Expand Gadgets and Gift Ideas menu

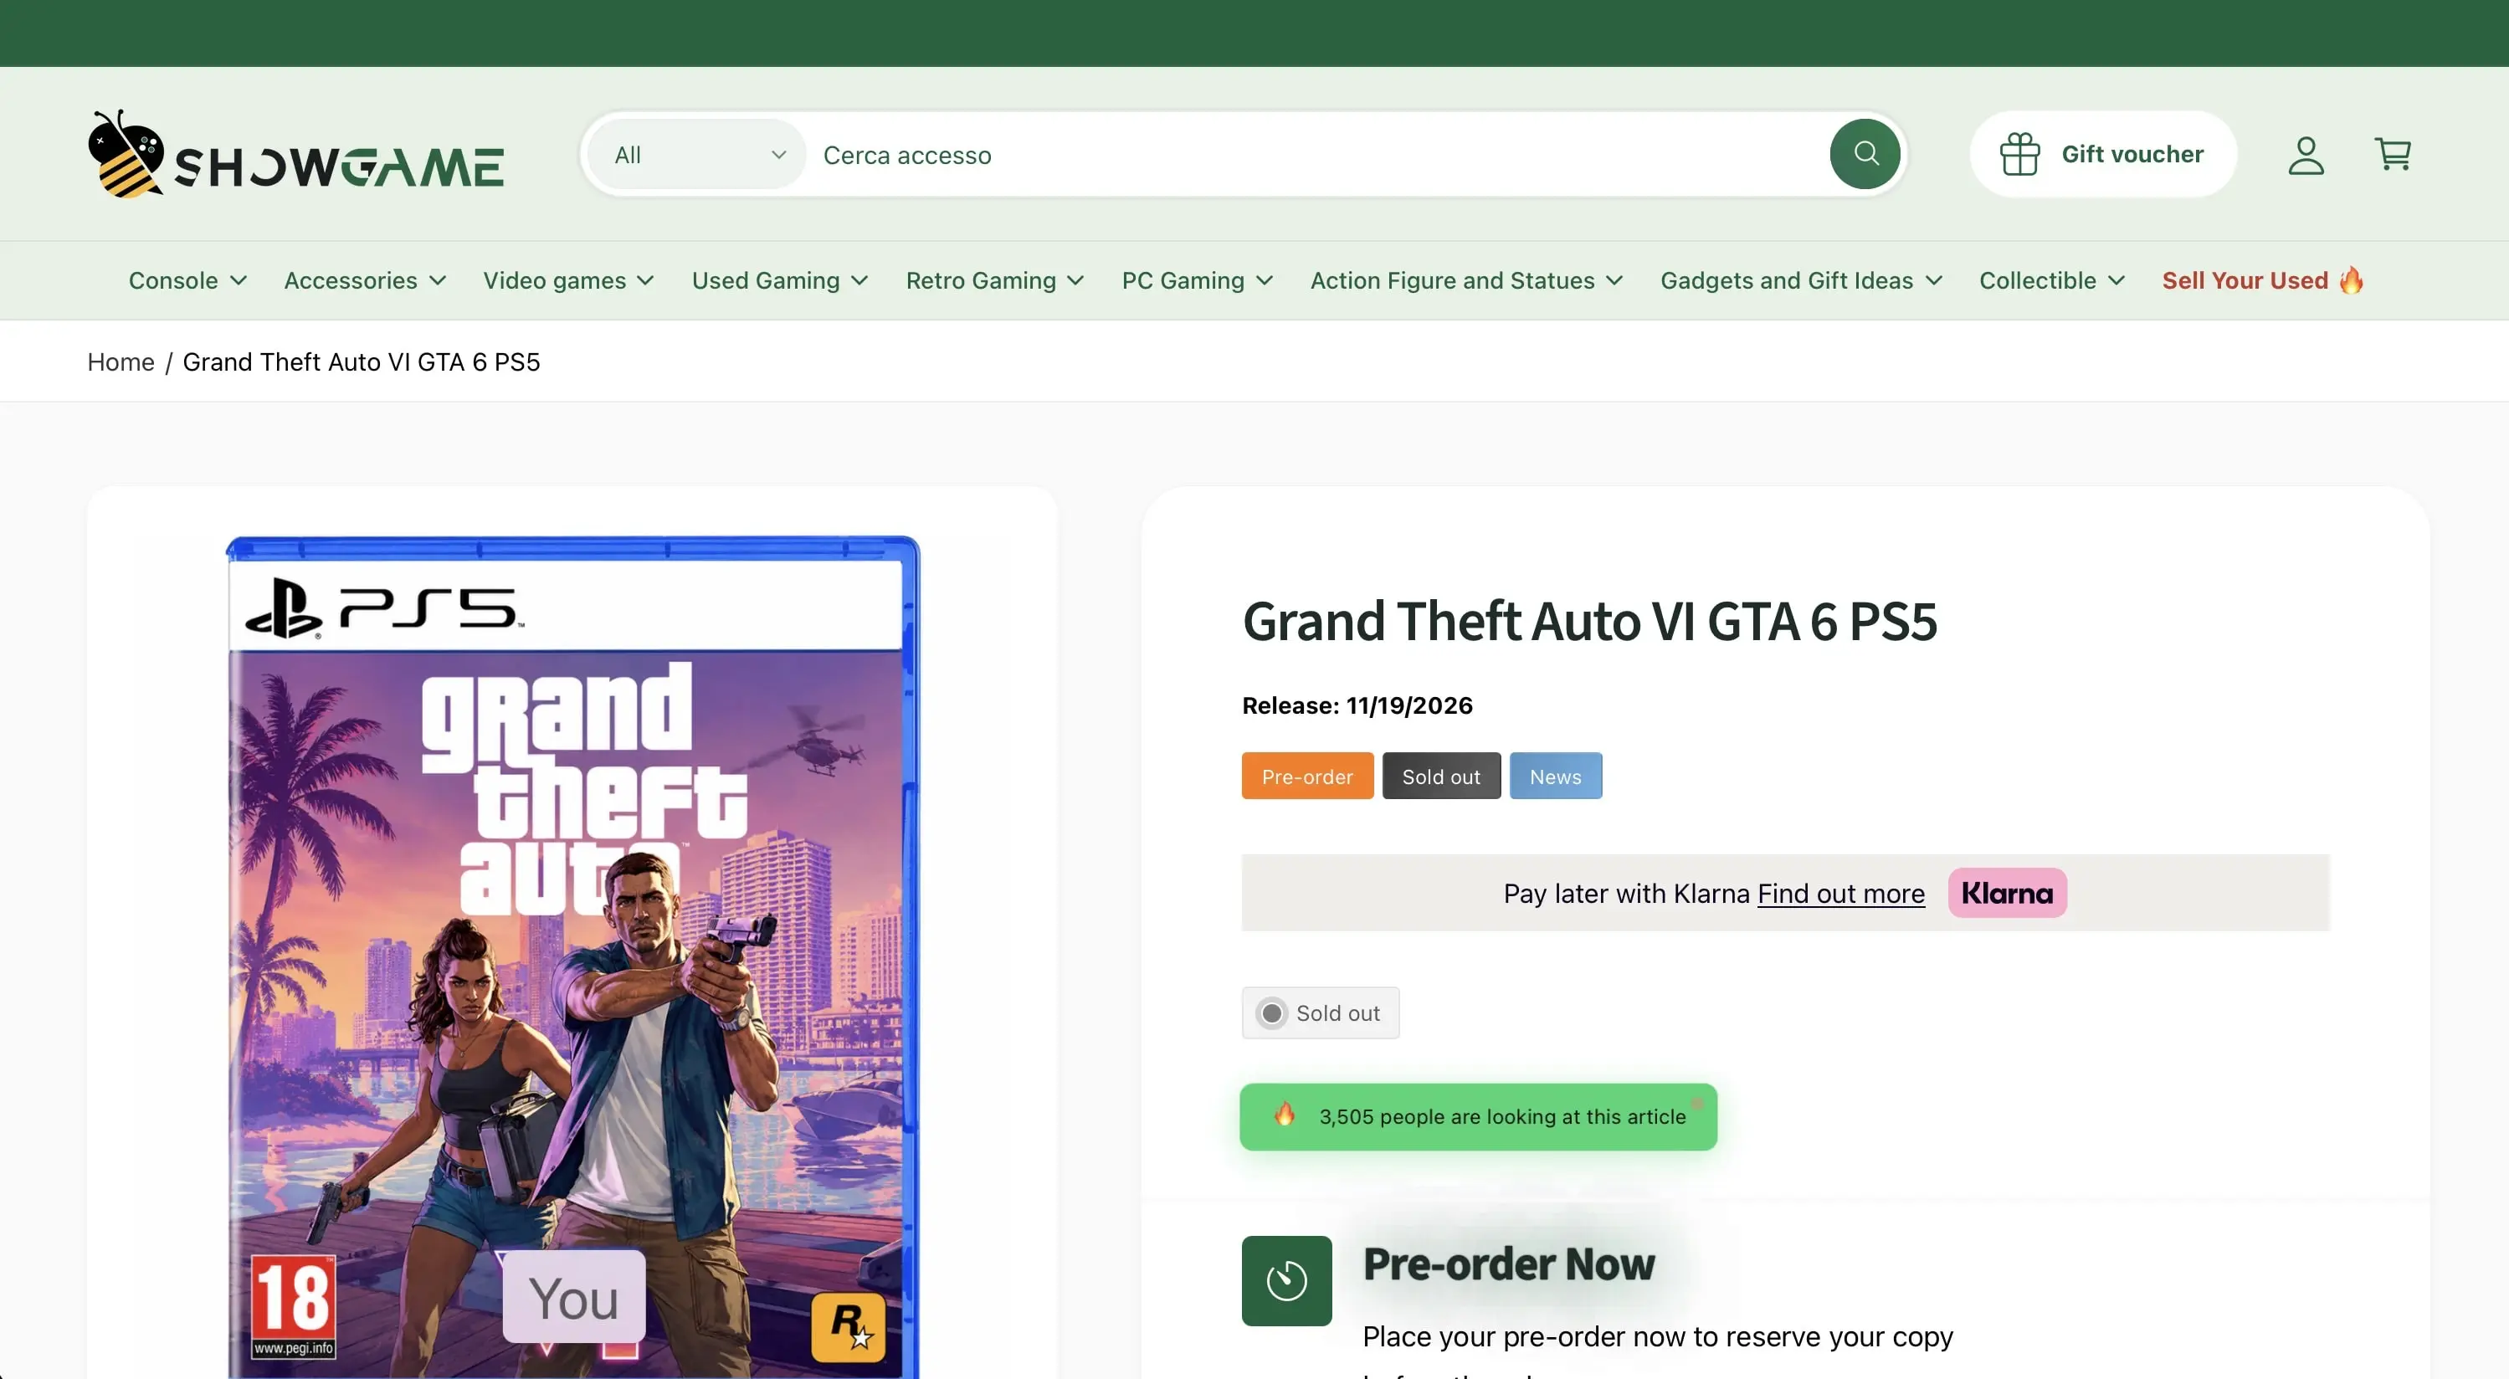point(1801,280)
